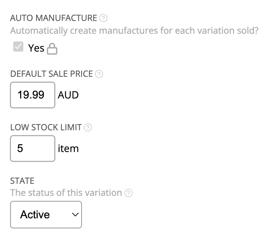This screenshot has height=235, width=275.
Task: Click the STATE heading
Action: tap(22, 181)
